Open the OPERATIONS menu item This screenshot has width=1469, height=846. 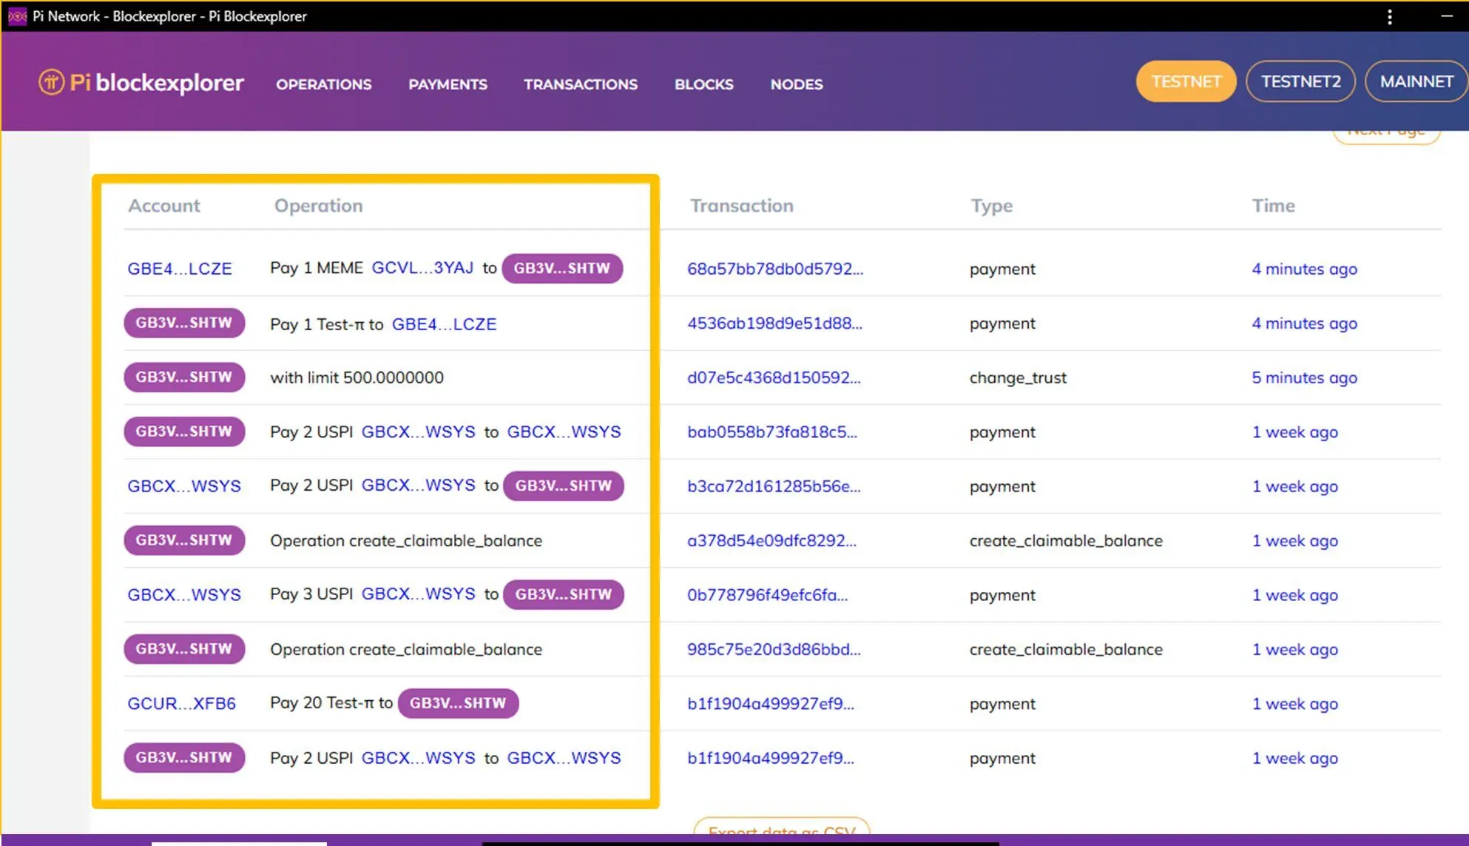(x=323, y=84)
